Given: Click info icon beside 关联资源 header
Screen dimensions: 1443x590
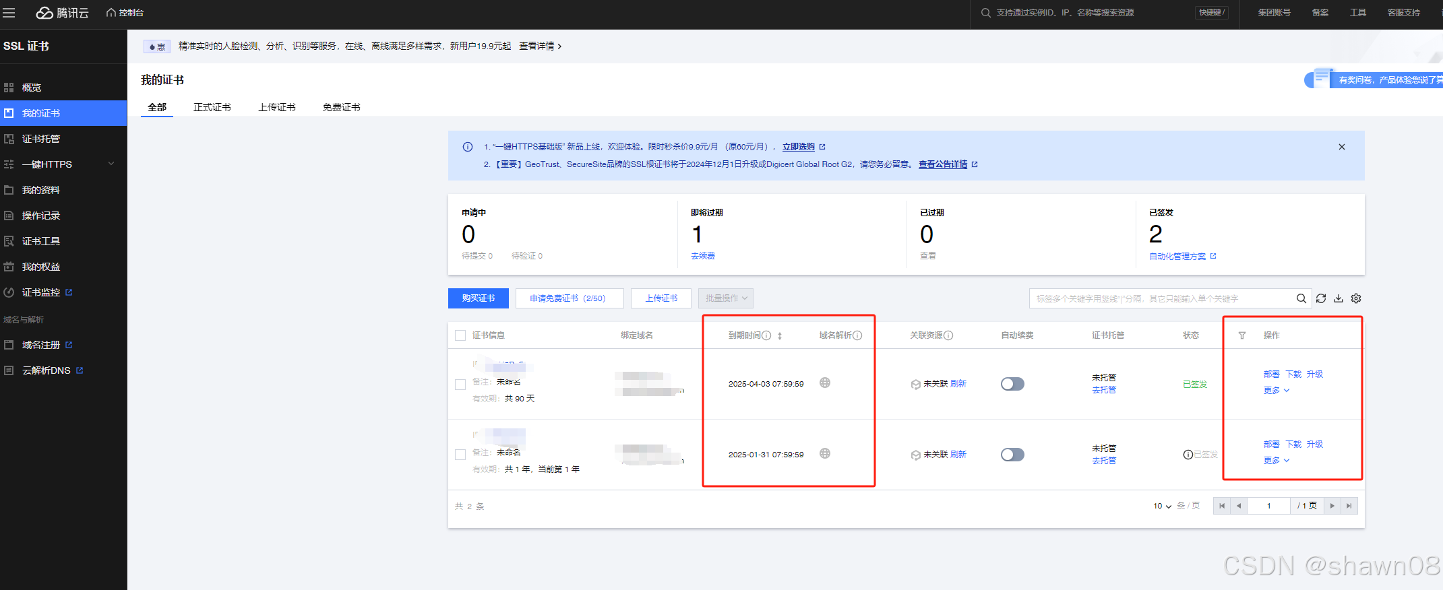Looking at the screenshot, I should point(948,335).
